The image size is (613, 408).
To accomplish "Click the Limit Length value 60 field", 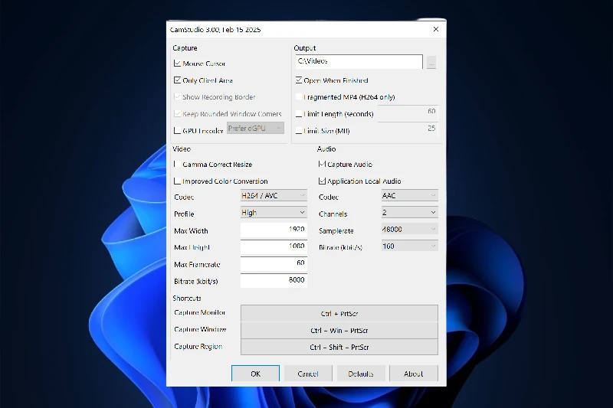I will 408,113.
